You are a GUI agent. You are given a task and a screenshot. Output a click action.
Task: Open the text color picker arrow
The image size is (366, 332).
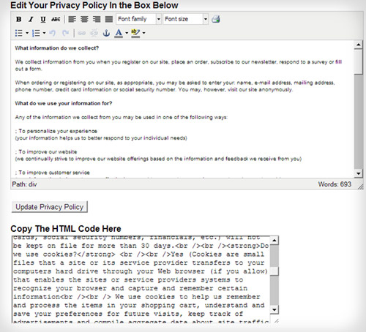[127, 33]
